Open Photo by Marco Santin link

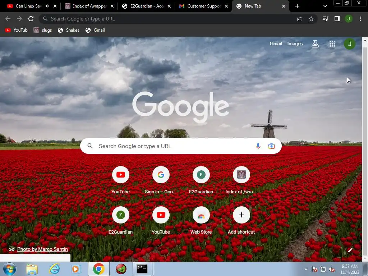(x=42, y=249)
